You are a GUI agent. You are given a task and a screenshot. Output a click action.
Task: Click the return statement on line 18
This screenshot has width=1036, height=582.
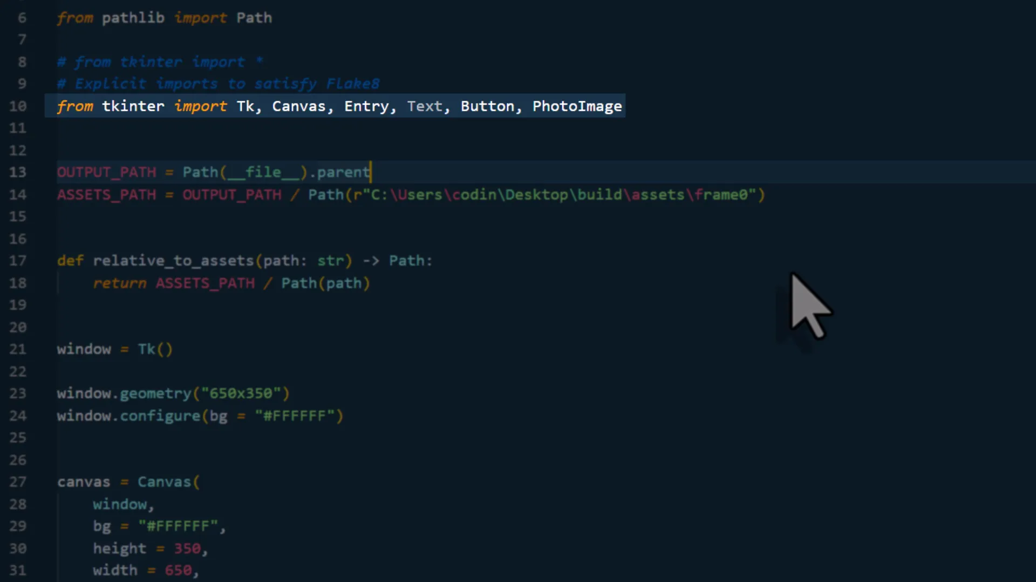tap(120, 283)
